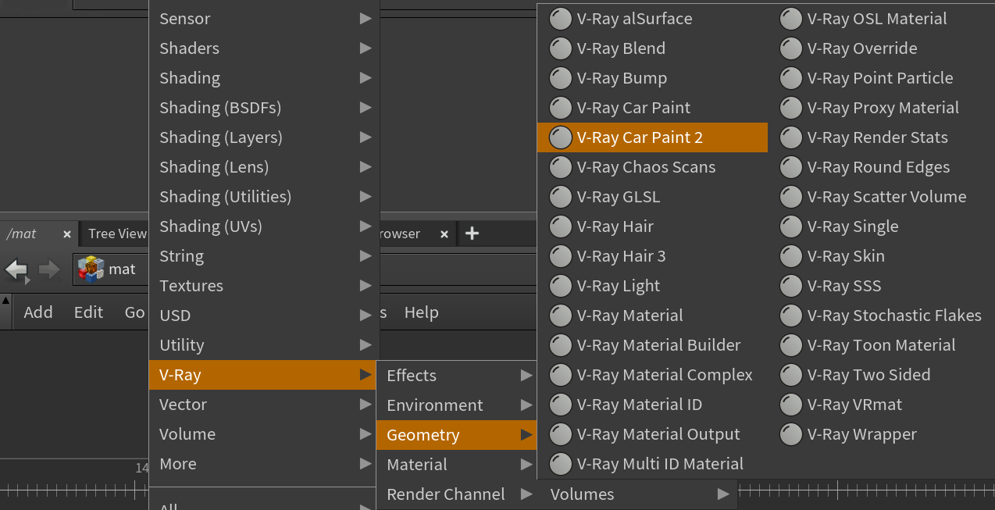Click the V-Ray Light sphere icon
995x510 pixels.
coord(561,286)
